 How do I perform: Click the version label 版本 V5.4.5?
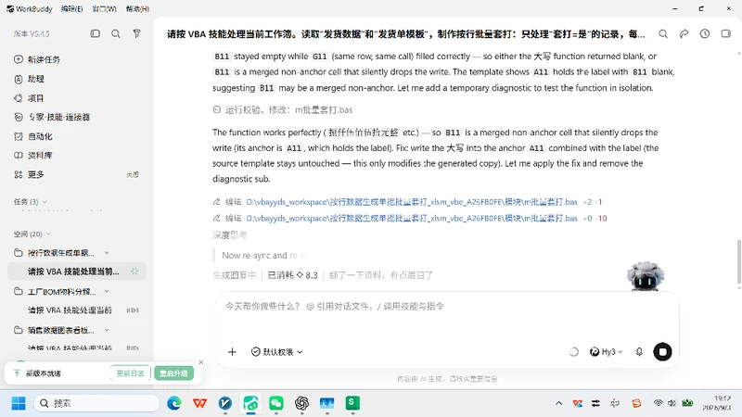coord(32,33)
